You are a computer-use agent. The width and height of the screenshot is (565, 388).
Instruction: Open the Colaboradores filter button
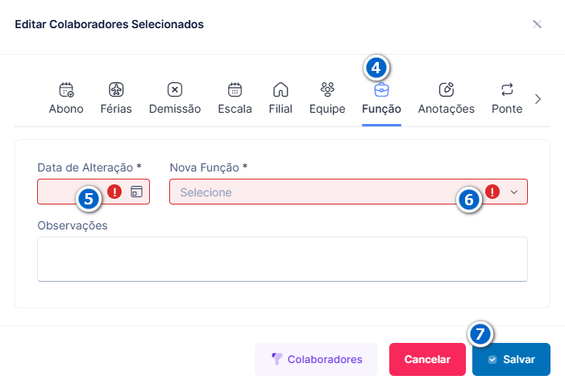click(x=317, y=359)
